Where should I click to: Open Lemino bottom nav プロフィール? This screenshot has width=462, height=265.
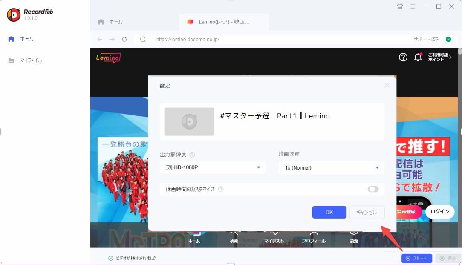tap(314, 238)
